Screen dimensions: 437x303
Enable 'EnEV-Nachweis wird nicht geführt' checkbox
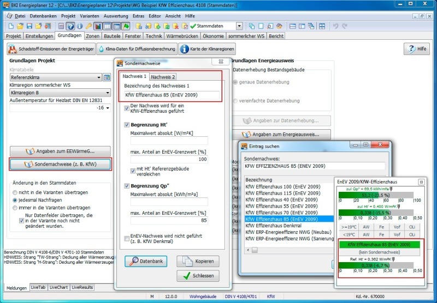point(127,239)
